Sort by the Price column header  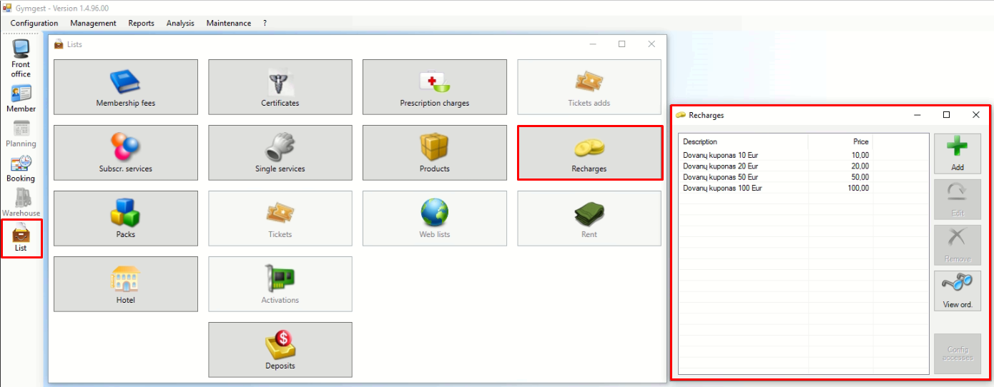(x=840, y=141)
